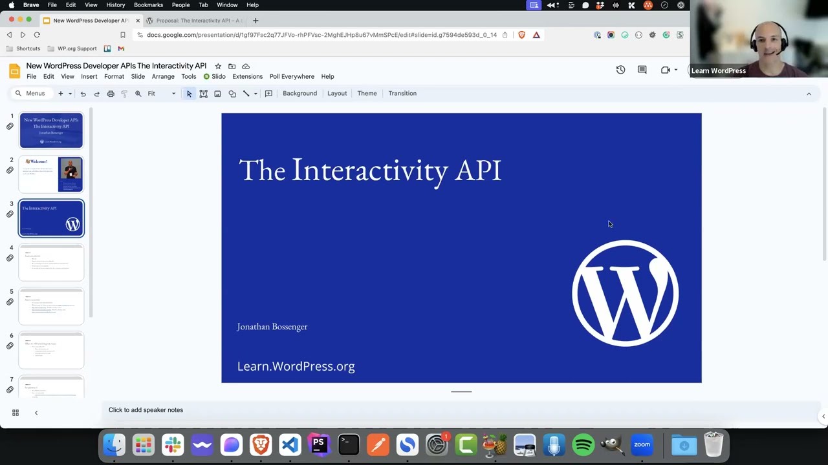The width and height of the screenshot is (828, 465).
Task: Select slide 4 thumbnail
Action: (51, 262)
